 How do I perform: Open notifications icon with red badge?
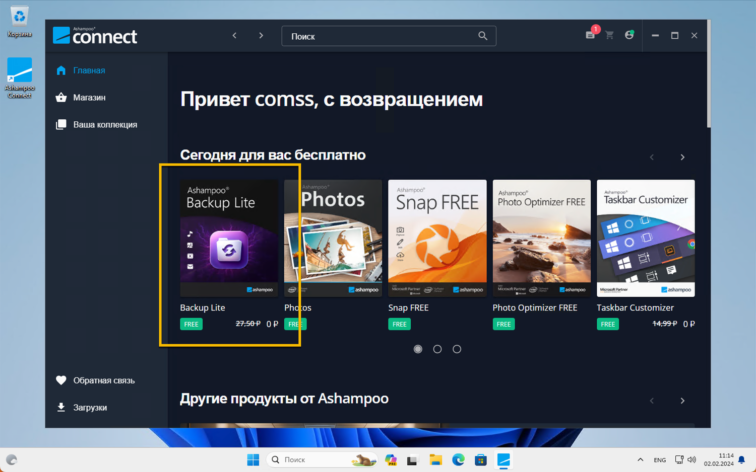[590, 36]
